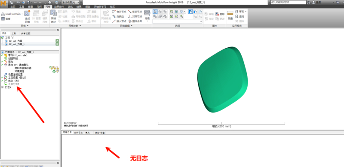Select the 12_out_方案 study in project tree

pos(15,41)
